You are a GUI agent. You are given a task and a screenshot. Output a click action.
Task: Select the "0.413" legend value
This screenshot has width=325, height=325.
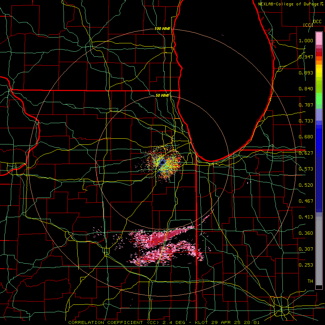point(306,217)
